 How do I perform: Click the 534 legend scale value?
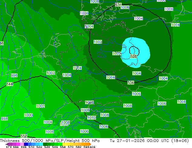coord(47,147)
